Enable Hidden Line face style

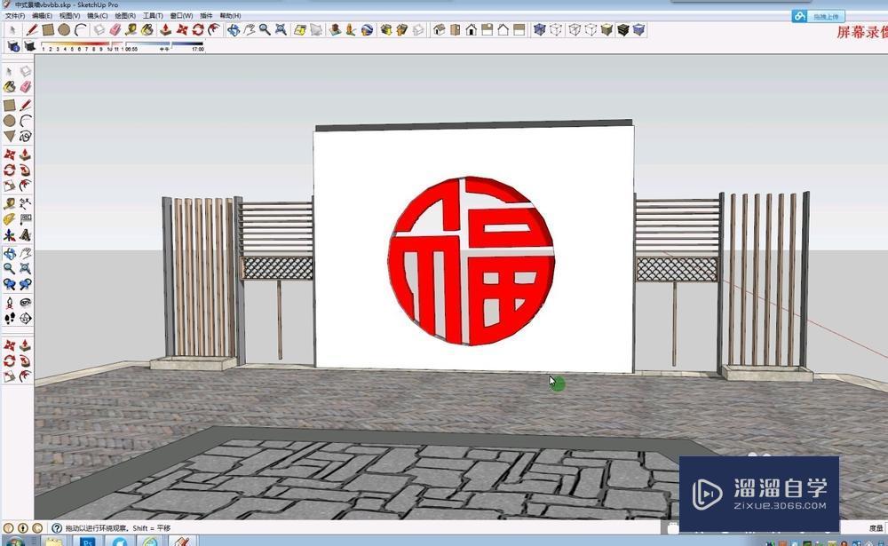tap(591, 29)
